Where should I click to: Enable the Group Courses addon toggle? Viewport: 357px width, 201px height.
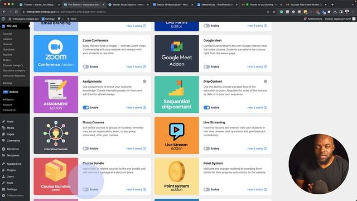[86, 149]
